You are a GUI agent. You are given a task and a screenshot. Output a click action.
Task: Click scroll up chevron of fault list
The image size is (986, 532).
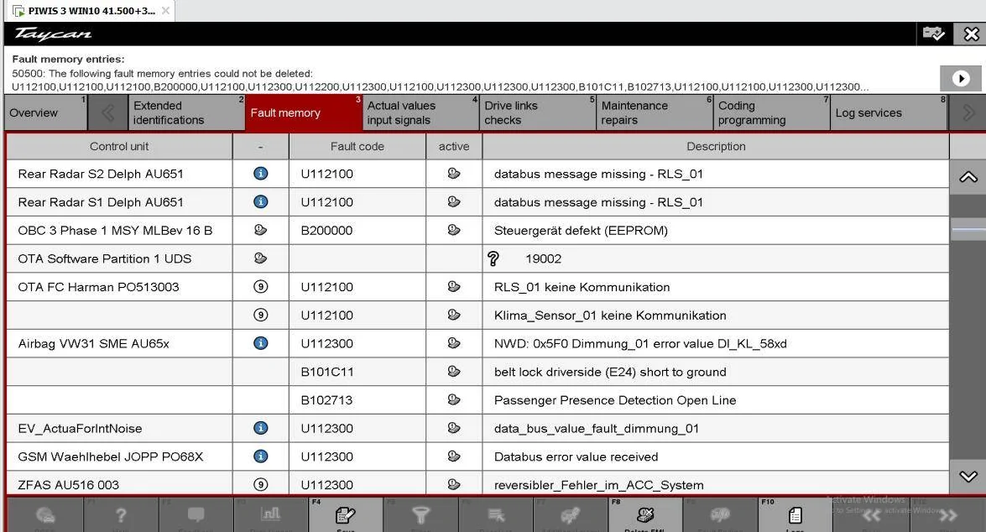[x=968, y=177]
